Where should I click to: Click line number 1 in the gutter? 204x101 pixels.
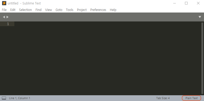(x=8, y=24)
